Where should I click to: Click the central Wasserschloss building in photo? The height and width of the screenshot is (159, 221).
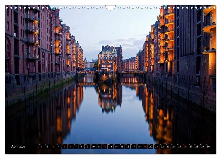coord(108,58)
